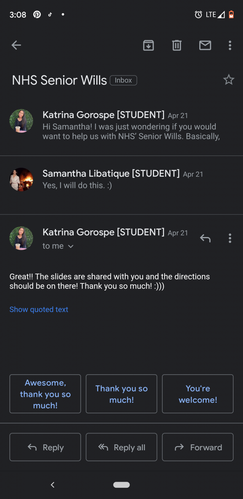The height and width of the screenshot is (499, 243).
Task: Tap the back arrow to leave the email
Action: click(x=16, y=45)
